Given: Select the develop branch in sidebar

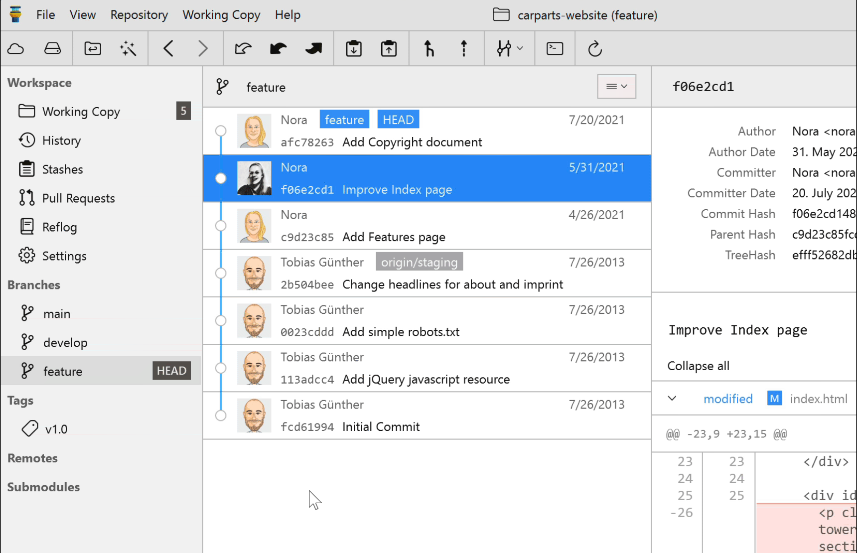Looking at the screenshot, I should [65, 343].
